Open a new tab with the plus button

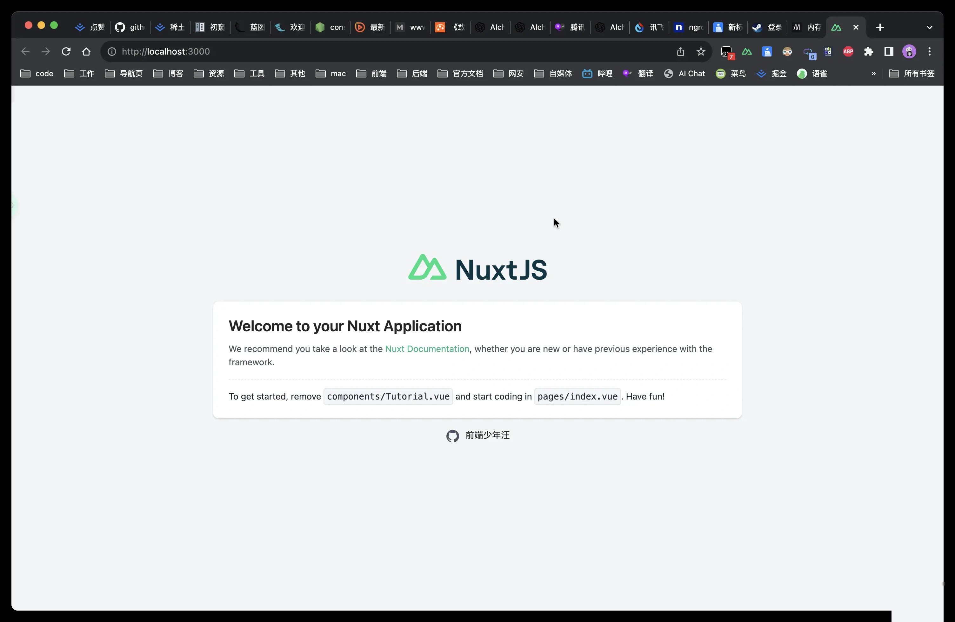(x=880, y=27)
